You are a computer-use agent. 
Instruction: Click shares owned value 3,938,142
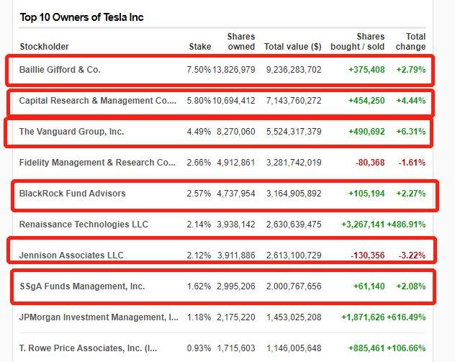pyautogui.click(x=236, y=225)
